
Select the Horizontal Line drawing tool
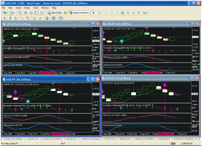pos(112,13)
